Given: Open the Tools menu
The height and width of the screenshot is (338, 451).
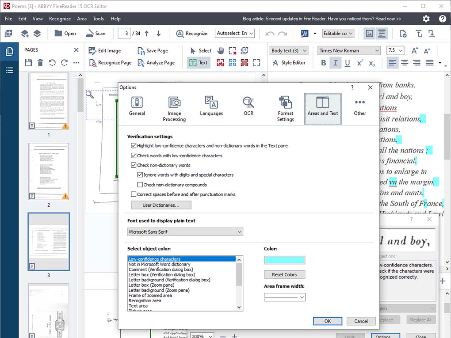Looking at the screenshot, I should 98,19.
